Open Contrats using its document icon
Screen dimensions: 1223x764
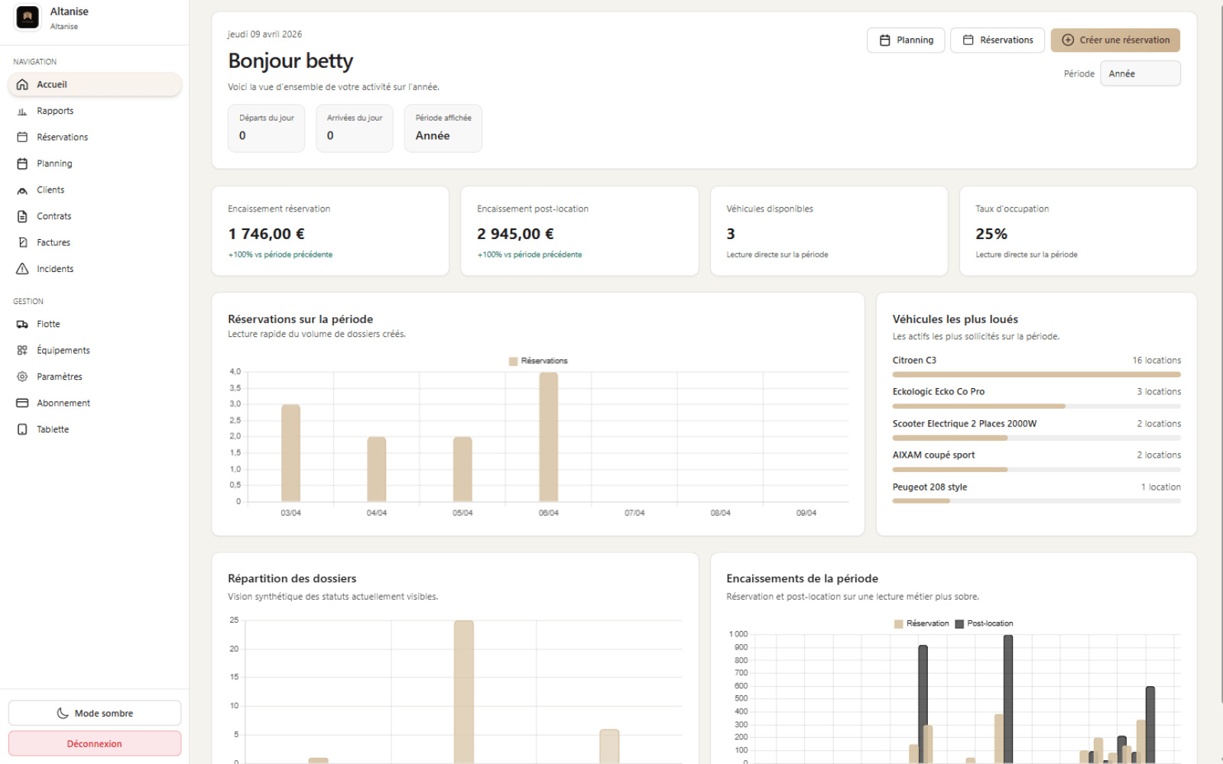(x=22, y=216)
